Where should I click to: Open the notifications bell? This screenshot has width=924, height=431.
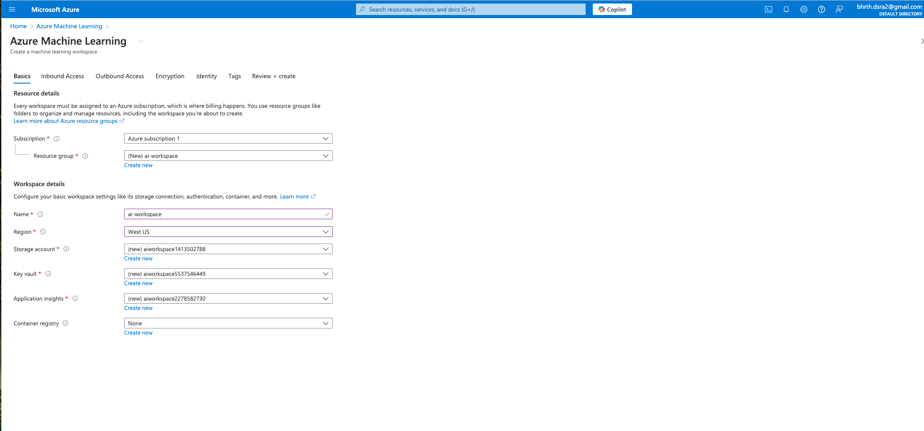click(x=786, y=9)
